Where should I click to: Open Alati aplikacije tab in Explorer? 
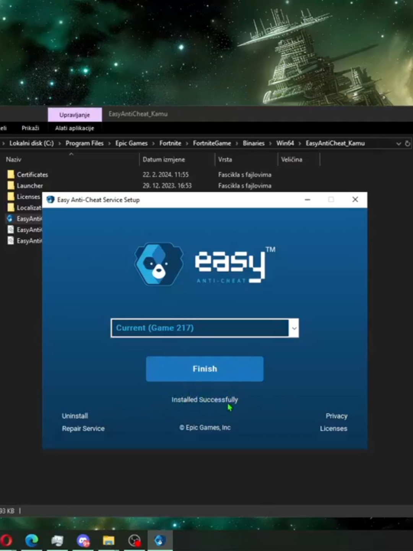click(x=75, y=128)
